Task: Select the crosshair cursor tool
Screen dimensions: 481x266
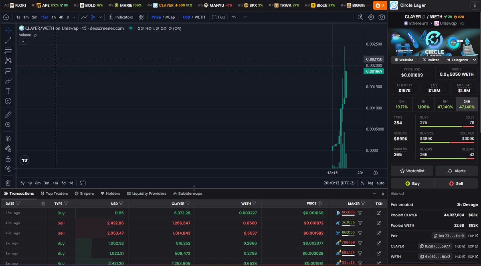Action: 8,30
